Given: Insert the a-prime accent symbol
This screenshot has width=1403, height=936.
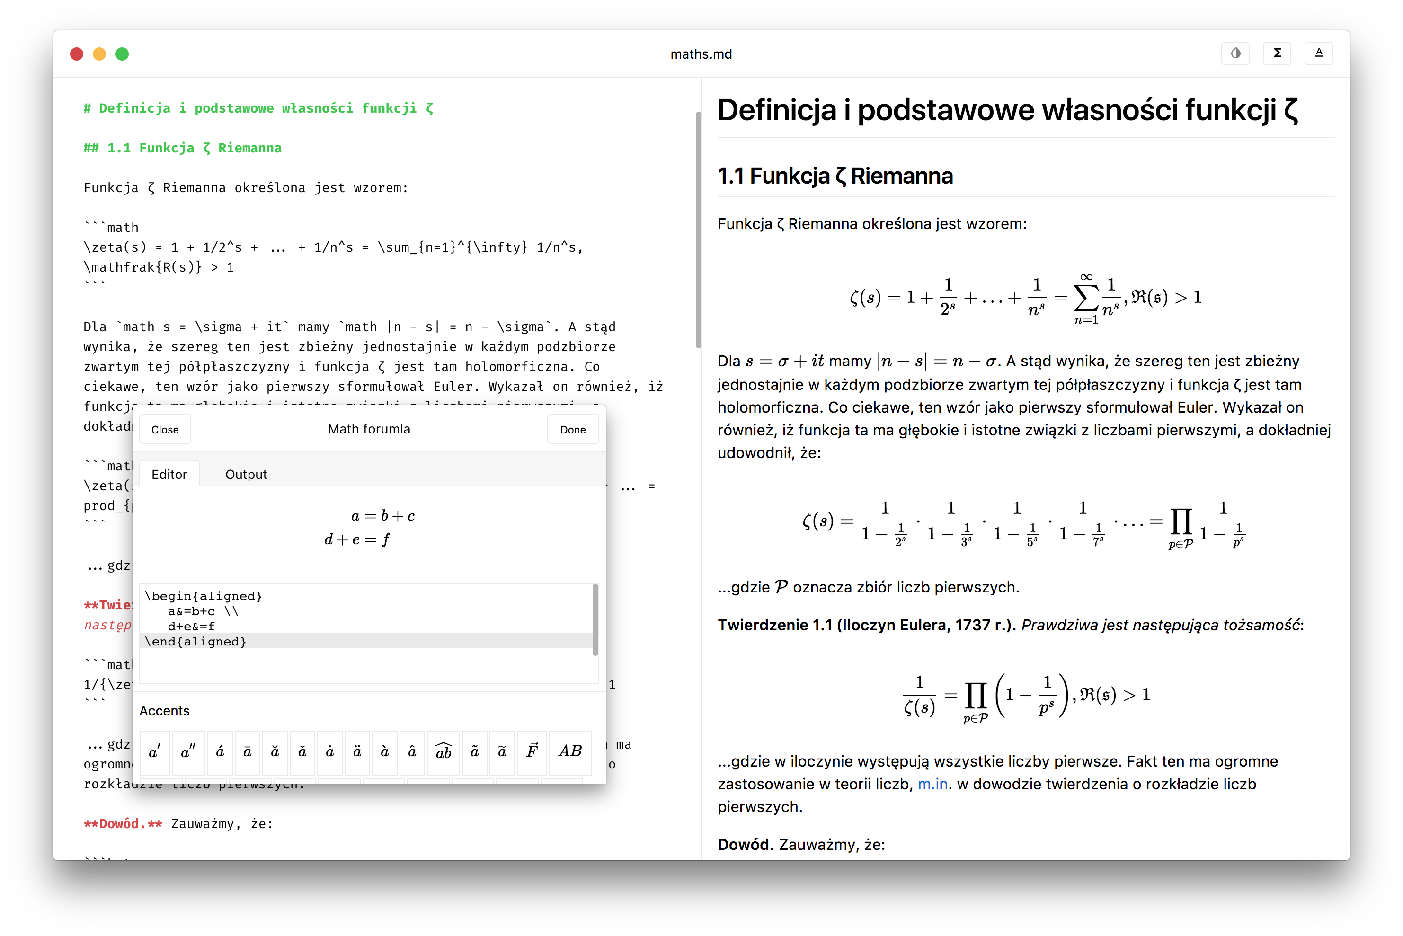Looking at the screenshot, I should tap(155, 751).
